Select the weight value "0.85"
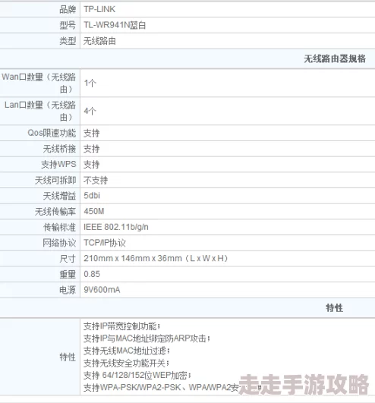Image resolution: width=375 pixels, height=403 pixels. click(x=92, y=274)
